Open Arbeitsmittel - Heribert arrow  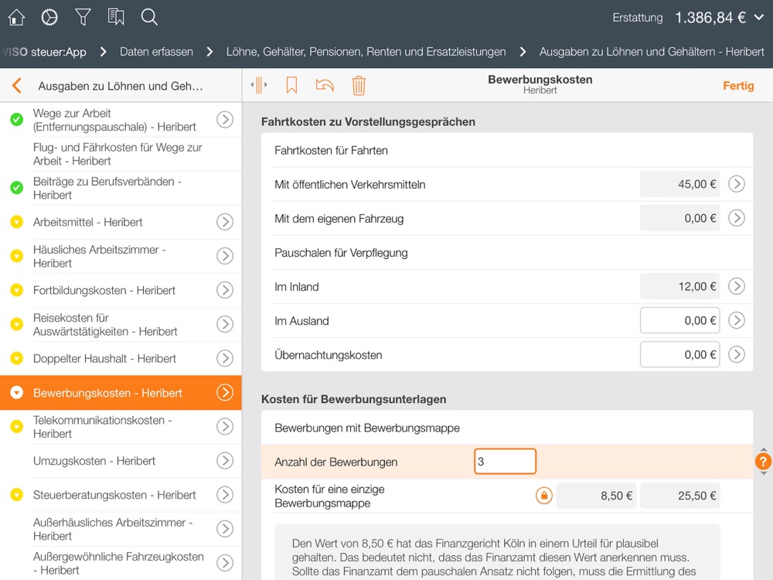pos(225,222)
